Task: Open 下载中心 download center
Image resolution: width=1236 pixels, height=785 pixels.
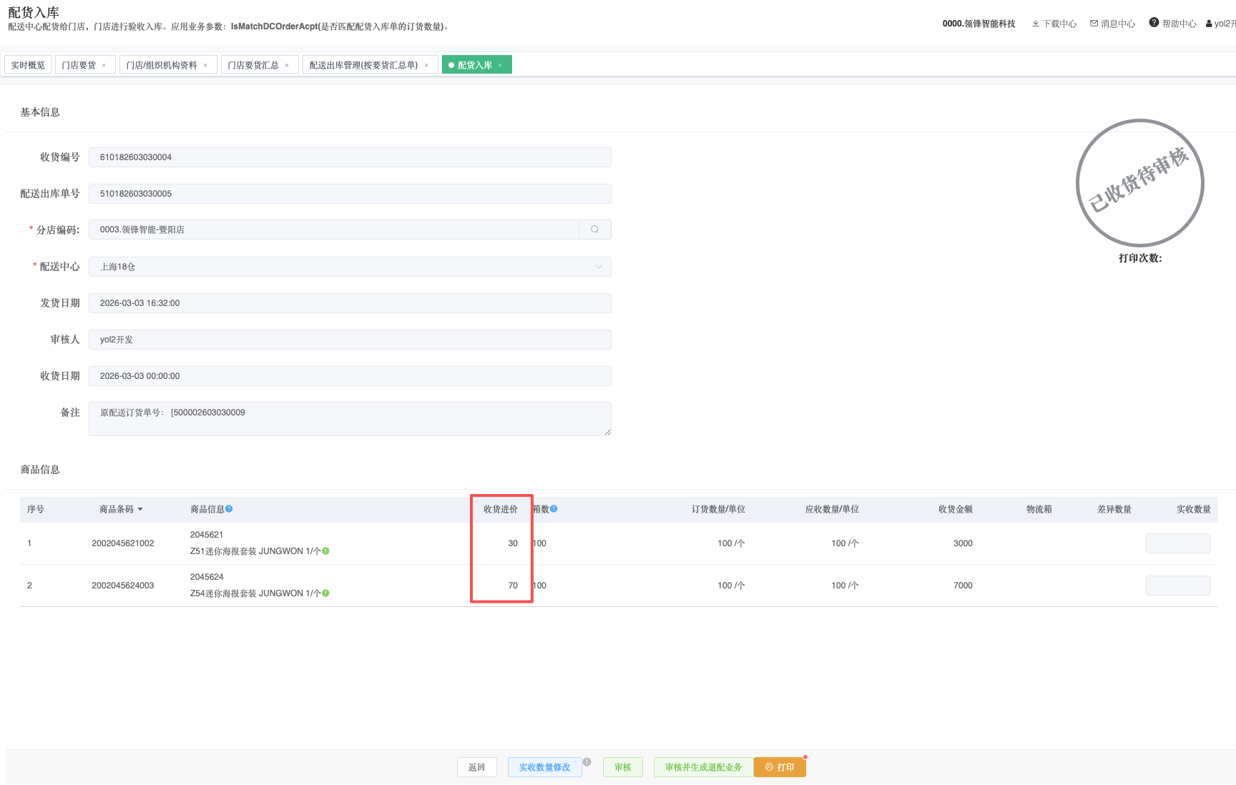Action: tap(1054, 24)
